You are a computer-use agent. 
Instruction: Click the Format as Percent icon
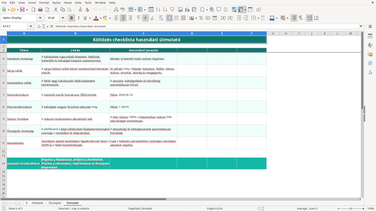click(x=201, y=18)
